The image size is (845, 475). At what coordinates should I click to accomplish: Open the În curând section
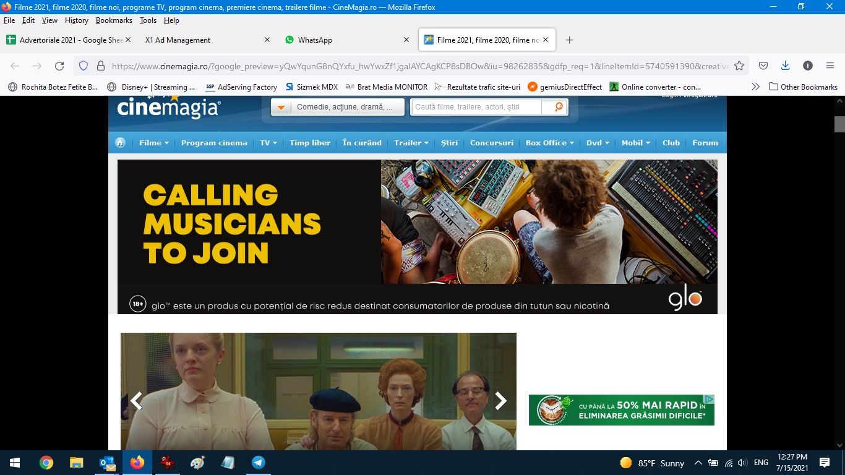[362, 143]
